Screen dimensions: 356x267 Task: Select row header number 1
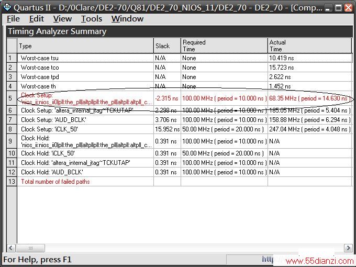pos(12,58)
